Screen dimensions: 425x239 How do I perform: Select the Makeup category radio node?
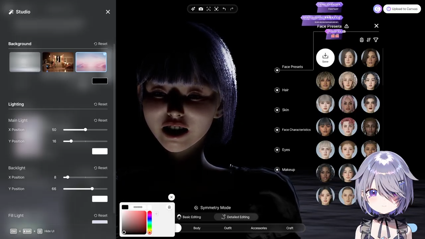click(277, 170)
